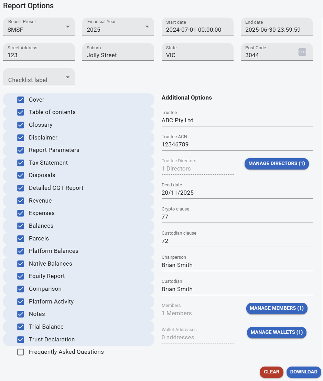Open the MANAGE MEMBERS dialog
Viewport: 323px width, 381px height.
[277, 308]
